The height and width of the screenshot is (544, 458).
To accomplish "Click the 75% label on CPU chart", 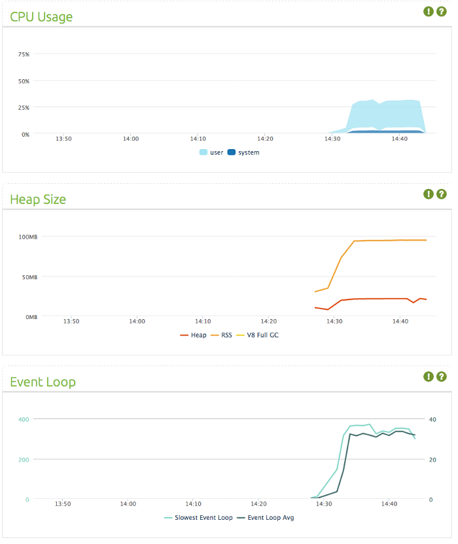I will click(x=24, y=54).
